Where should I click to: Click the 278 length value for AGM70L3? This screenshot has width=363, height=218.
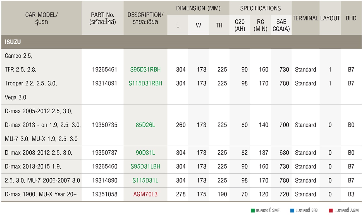181,194
